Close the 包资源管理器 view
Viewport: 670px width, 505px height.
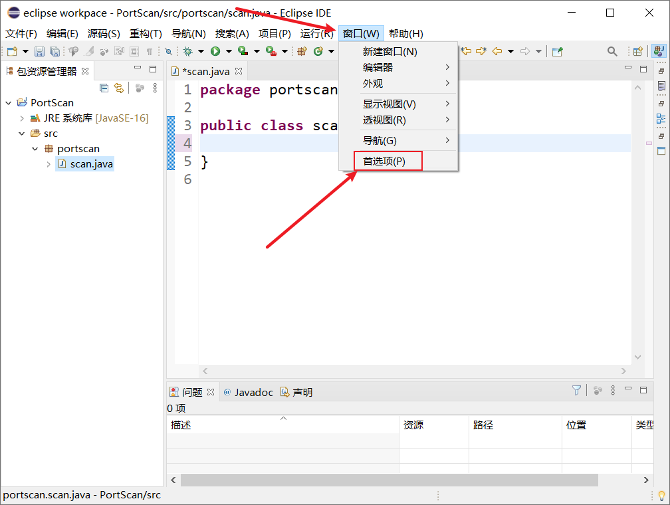coord(85,71)
